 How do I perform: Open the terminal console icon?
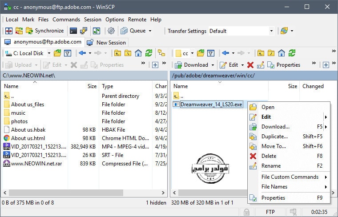[73, 31]
